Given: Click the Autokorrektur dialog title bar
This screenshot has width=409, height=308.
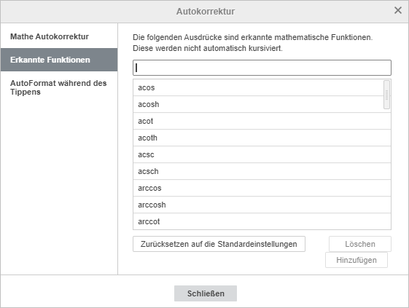Looking at the screenshot, I should click(206, 12).
